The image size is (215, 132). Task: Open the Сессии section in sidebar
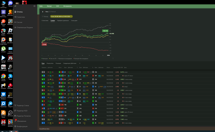pos(18,22)
